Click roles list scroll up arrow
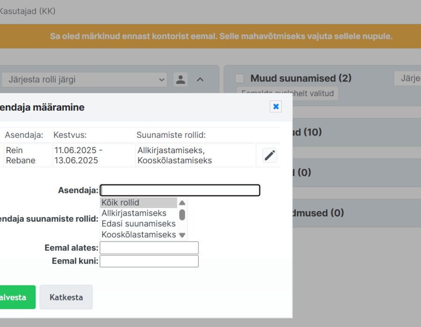 (x=182, y=203)
